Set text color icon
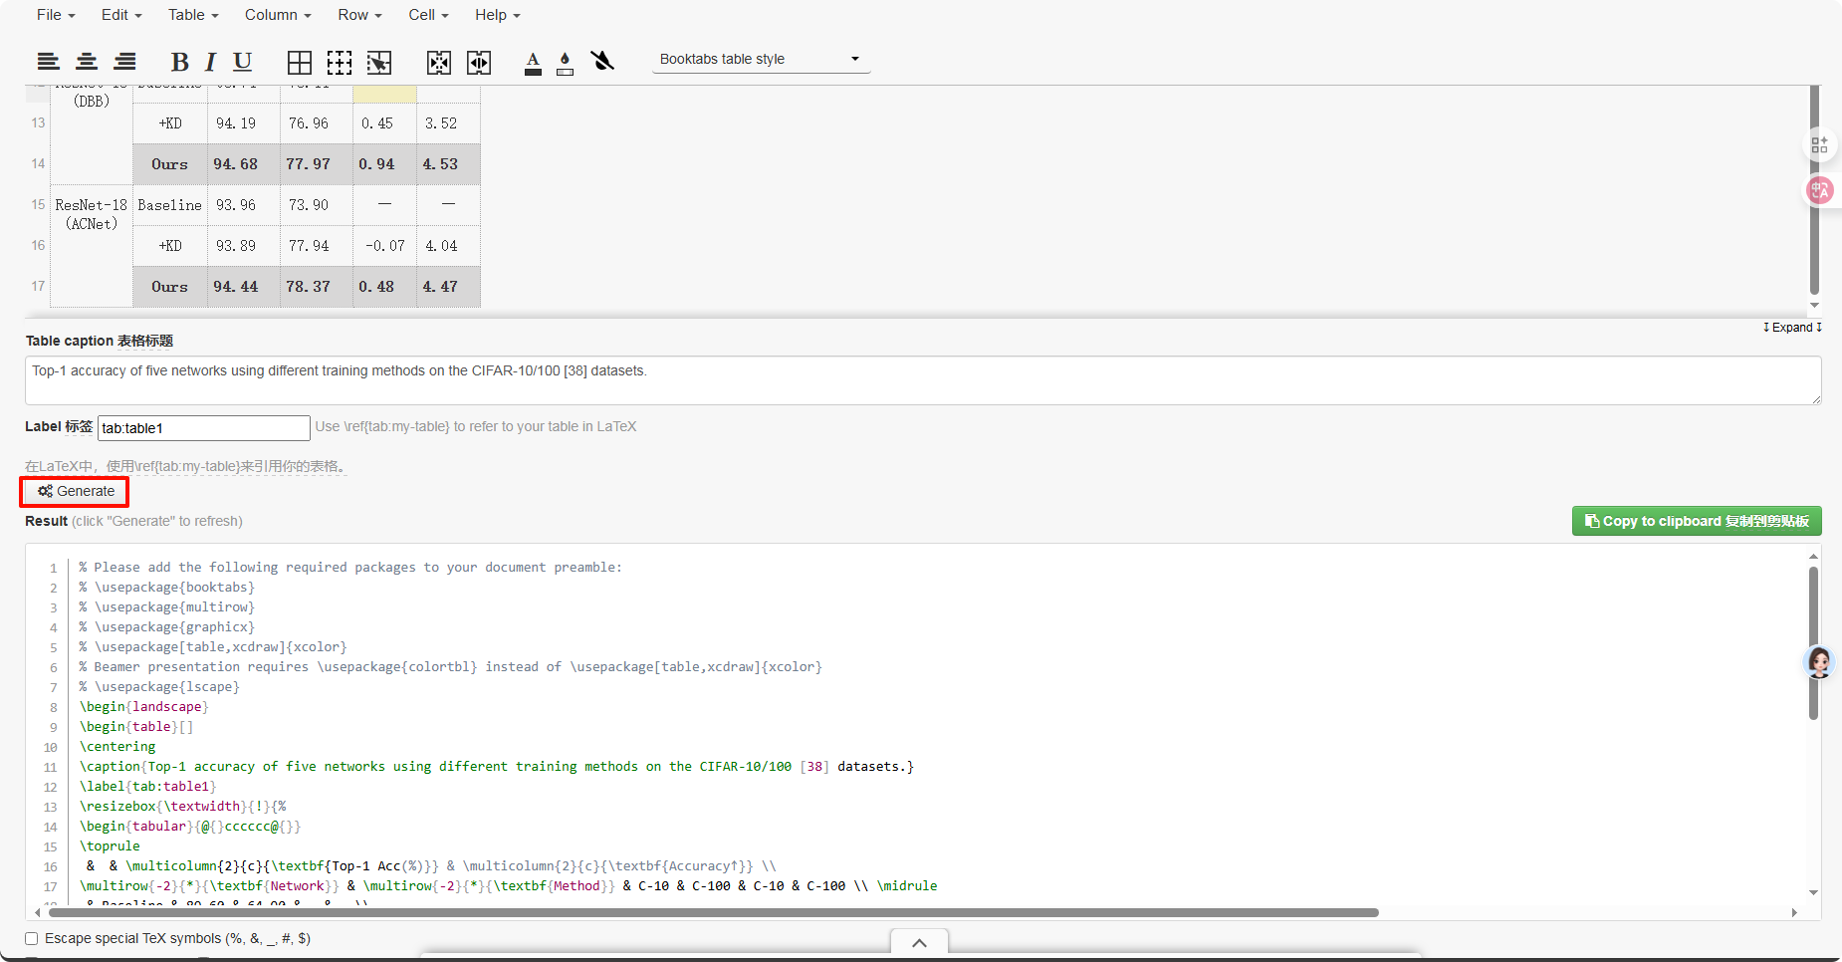The image size is (1842, 962). [533, 63]
